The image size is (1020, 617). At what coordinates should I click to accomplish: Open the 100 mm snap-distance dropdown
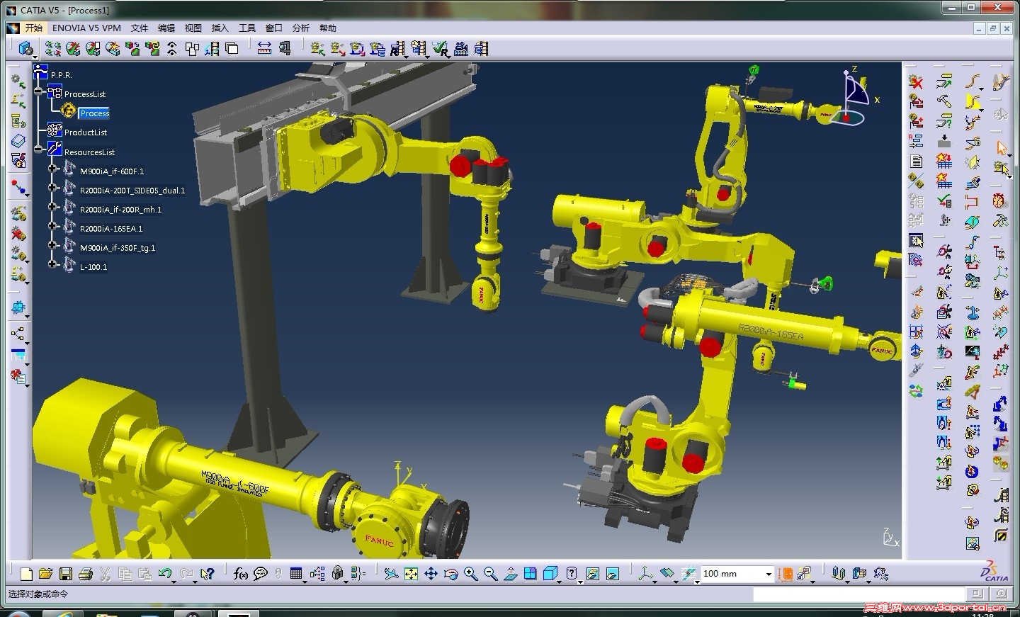point(768,574)
